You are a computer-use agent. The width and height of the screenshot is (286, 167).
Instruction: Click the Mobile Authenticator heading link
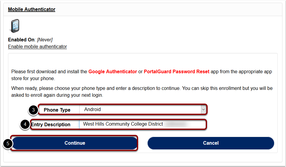31,9
